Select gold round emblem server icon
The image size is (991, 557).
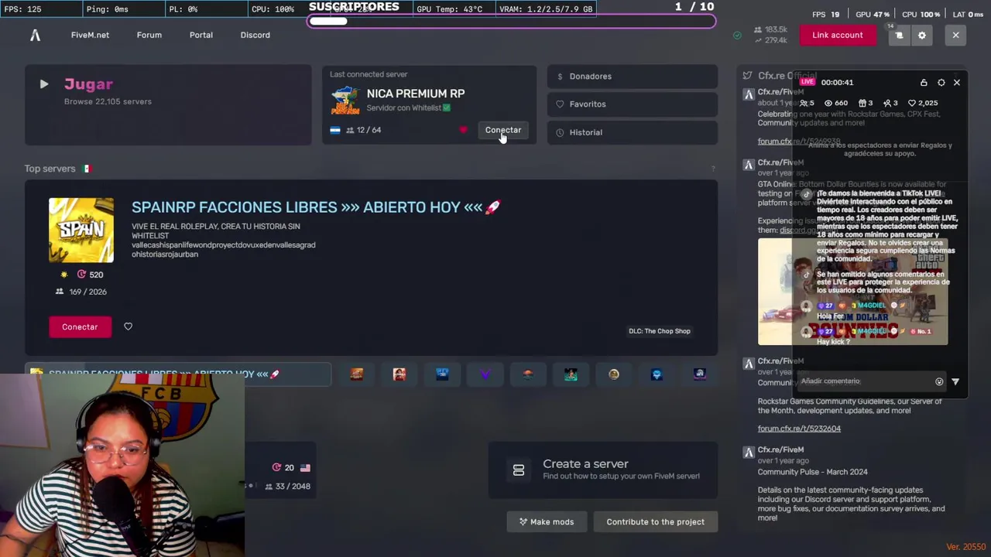tap(614, 374)
